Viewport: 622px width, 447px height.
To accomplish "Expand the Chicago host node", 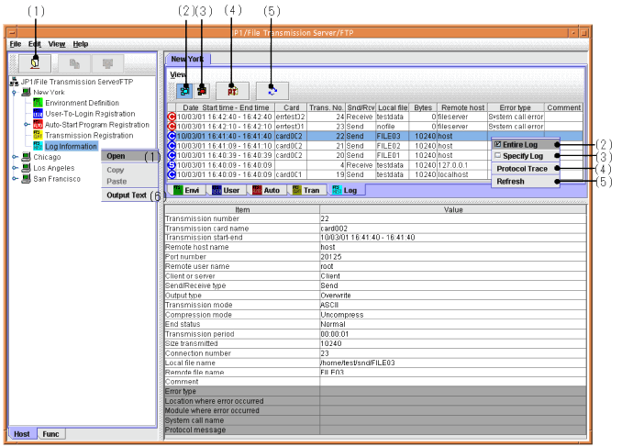I will tap(14, 157).
